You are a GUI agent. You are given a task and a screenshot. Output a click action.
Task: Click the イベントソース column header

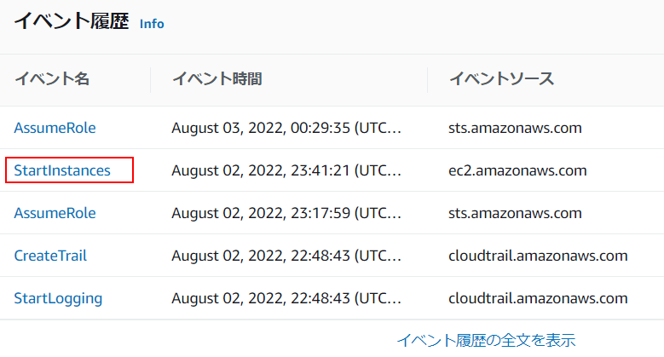[x=501, y=79]
